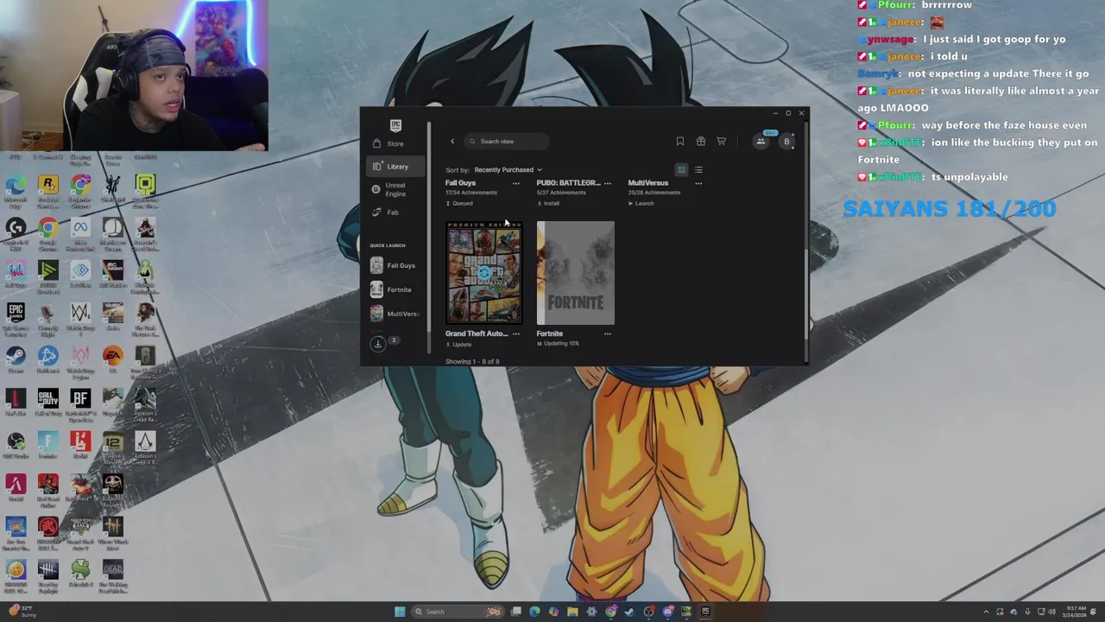
Task: Select the OBS Studio desktop icon
Action: click(x=16, y=444)
